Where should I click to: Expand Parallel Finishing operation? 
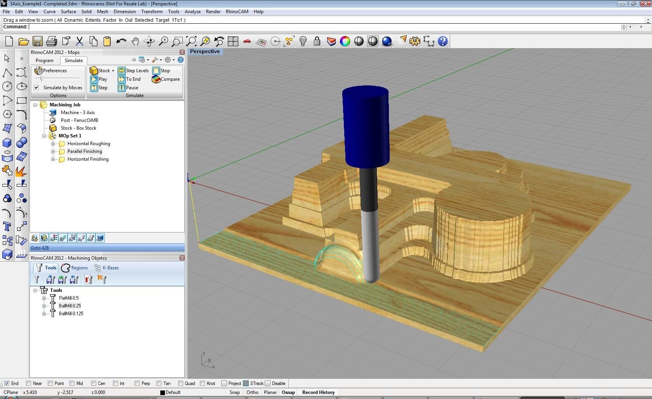[x=53, y=151]
